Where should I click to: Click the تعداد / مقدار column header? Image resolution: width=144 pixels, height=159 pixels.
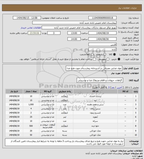(31, 91)
